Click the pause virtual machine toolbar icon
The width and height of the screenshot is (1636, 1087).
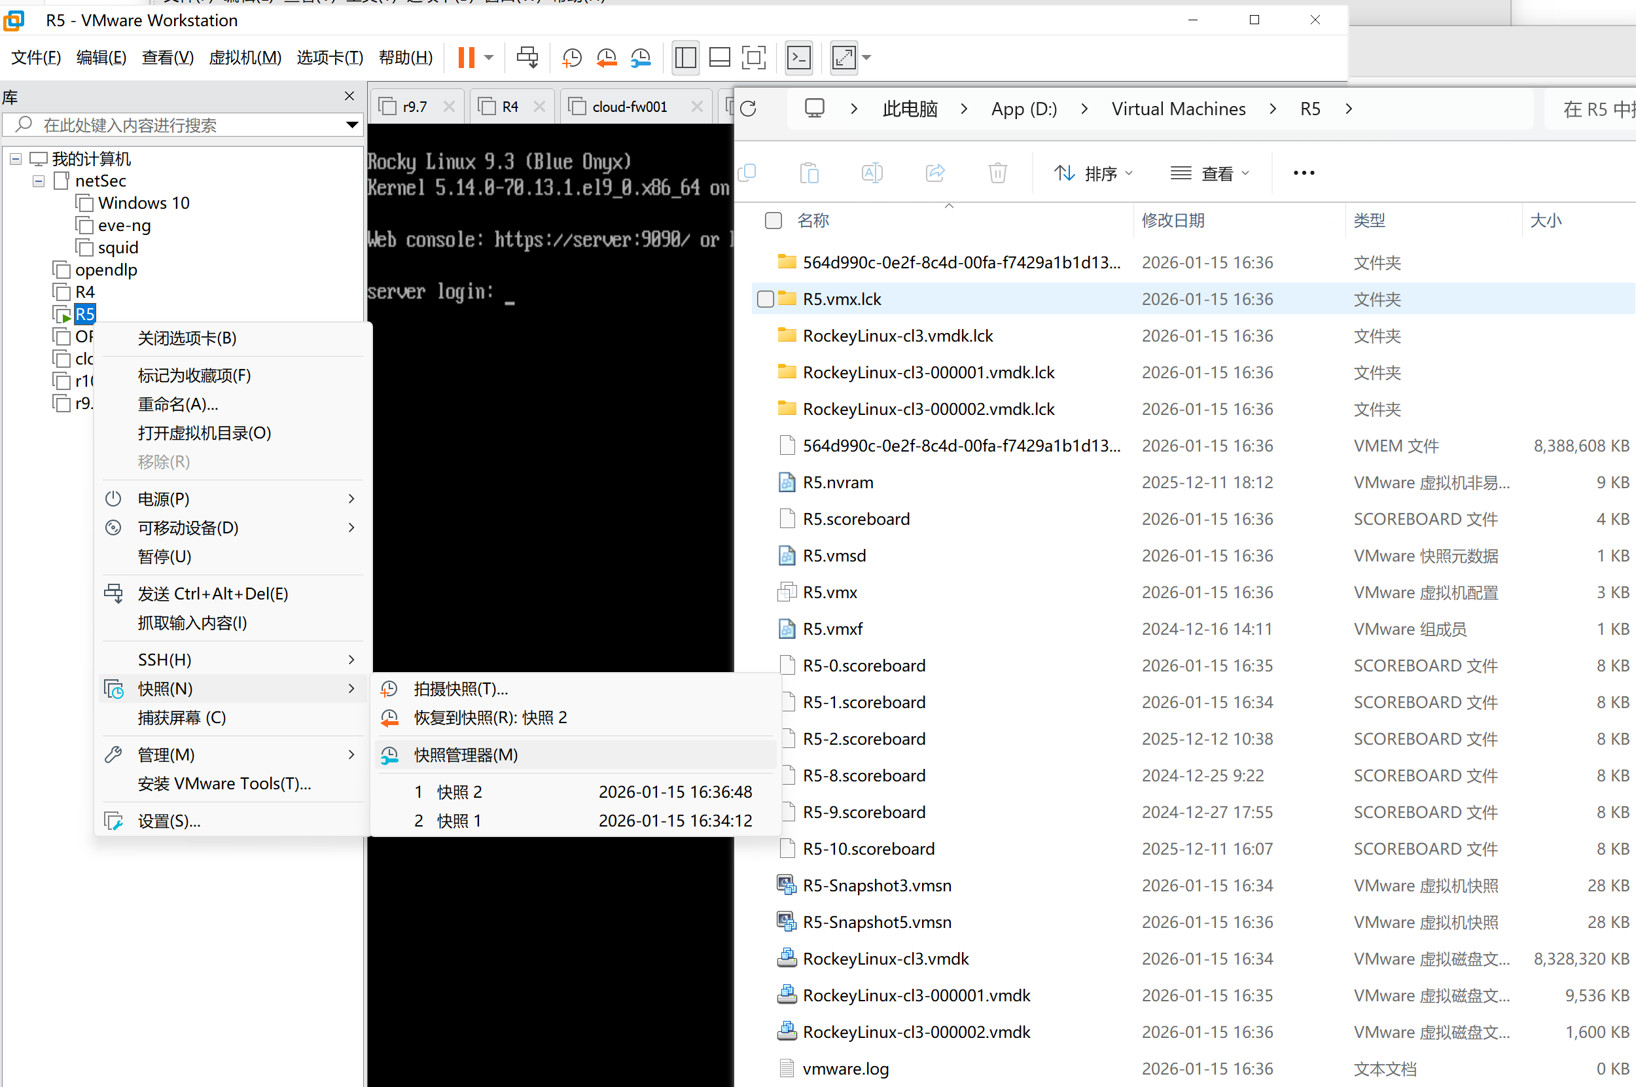[467, 58]
